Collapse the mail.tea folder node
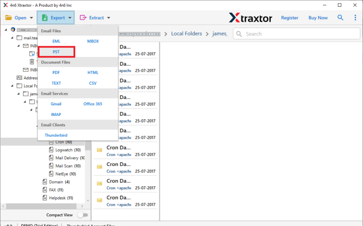Image resolution: width=363 pixels, height=226 pixels. click(12, 38)
